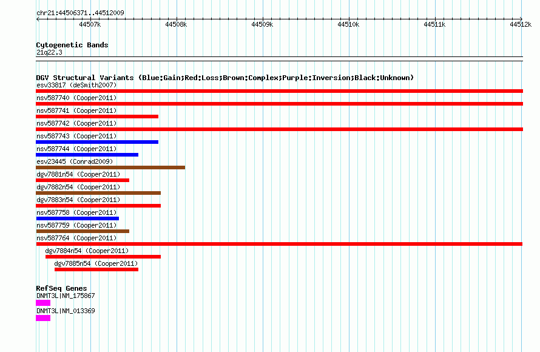Click the red bar below nsv587741
The width and height of the screenshot is (540, 352).
point(97,117)
